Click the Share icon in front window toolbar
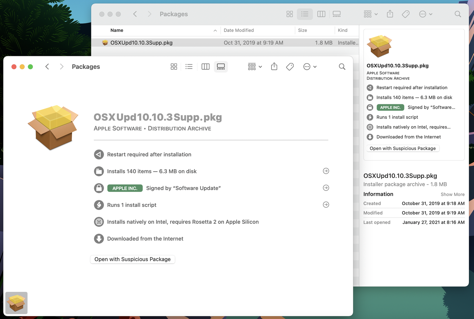 [274, 66]
